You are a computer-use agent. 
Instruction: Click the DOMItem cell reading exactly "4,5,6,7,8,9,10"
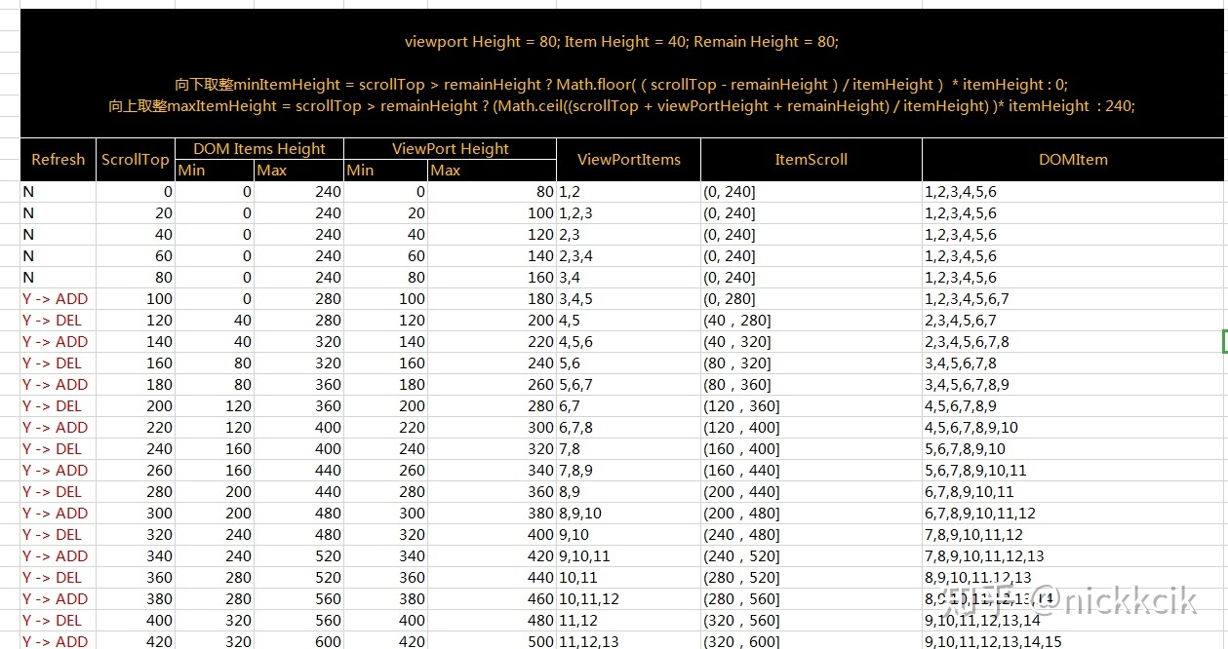(1074, 428)
